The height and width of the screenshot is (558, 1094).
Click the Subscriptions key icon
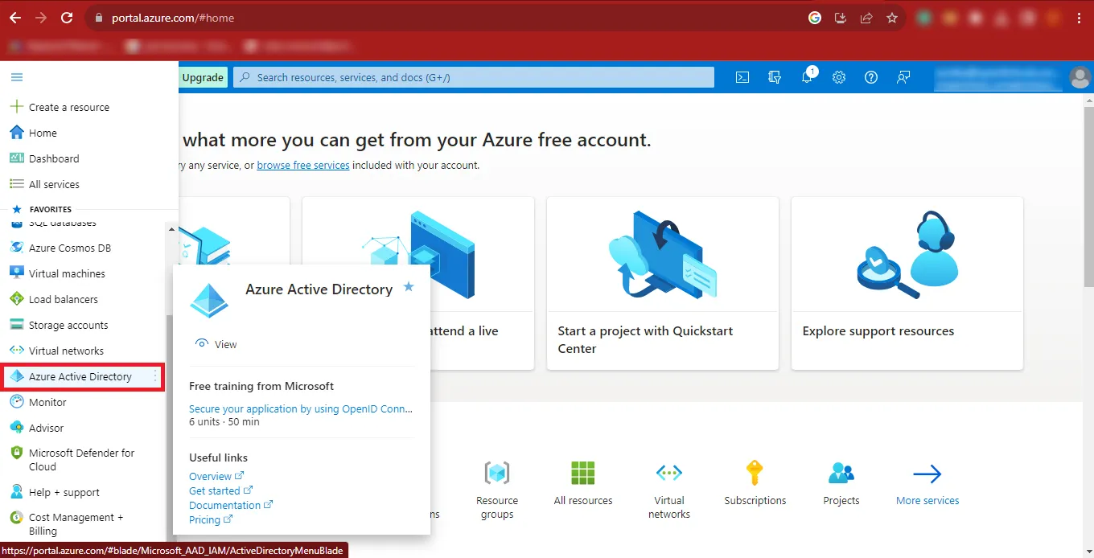(x=755, y=473)
